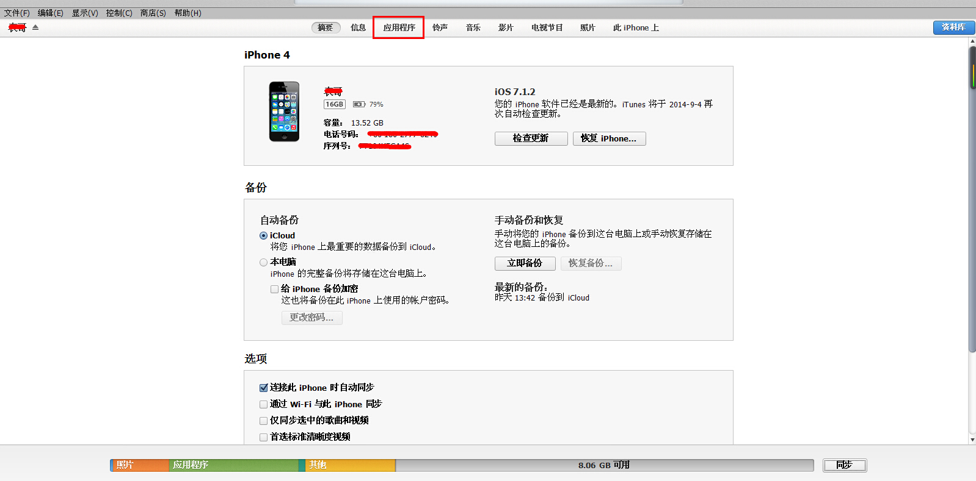Open the 文件(F) menu
This screenshot has height=481, width=976.
click(17, 13)
